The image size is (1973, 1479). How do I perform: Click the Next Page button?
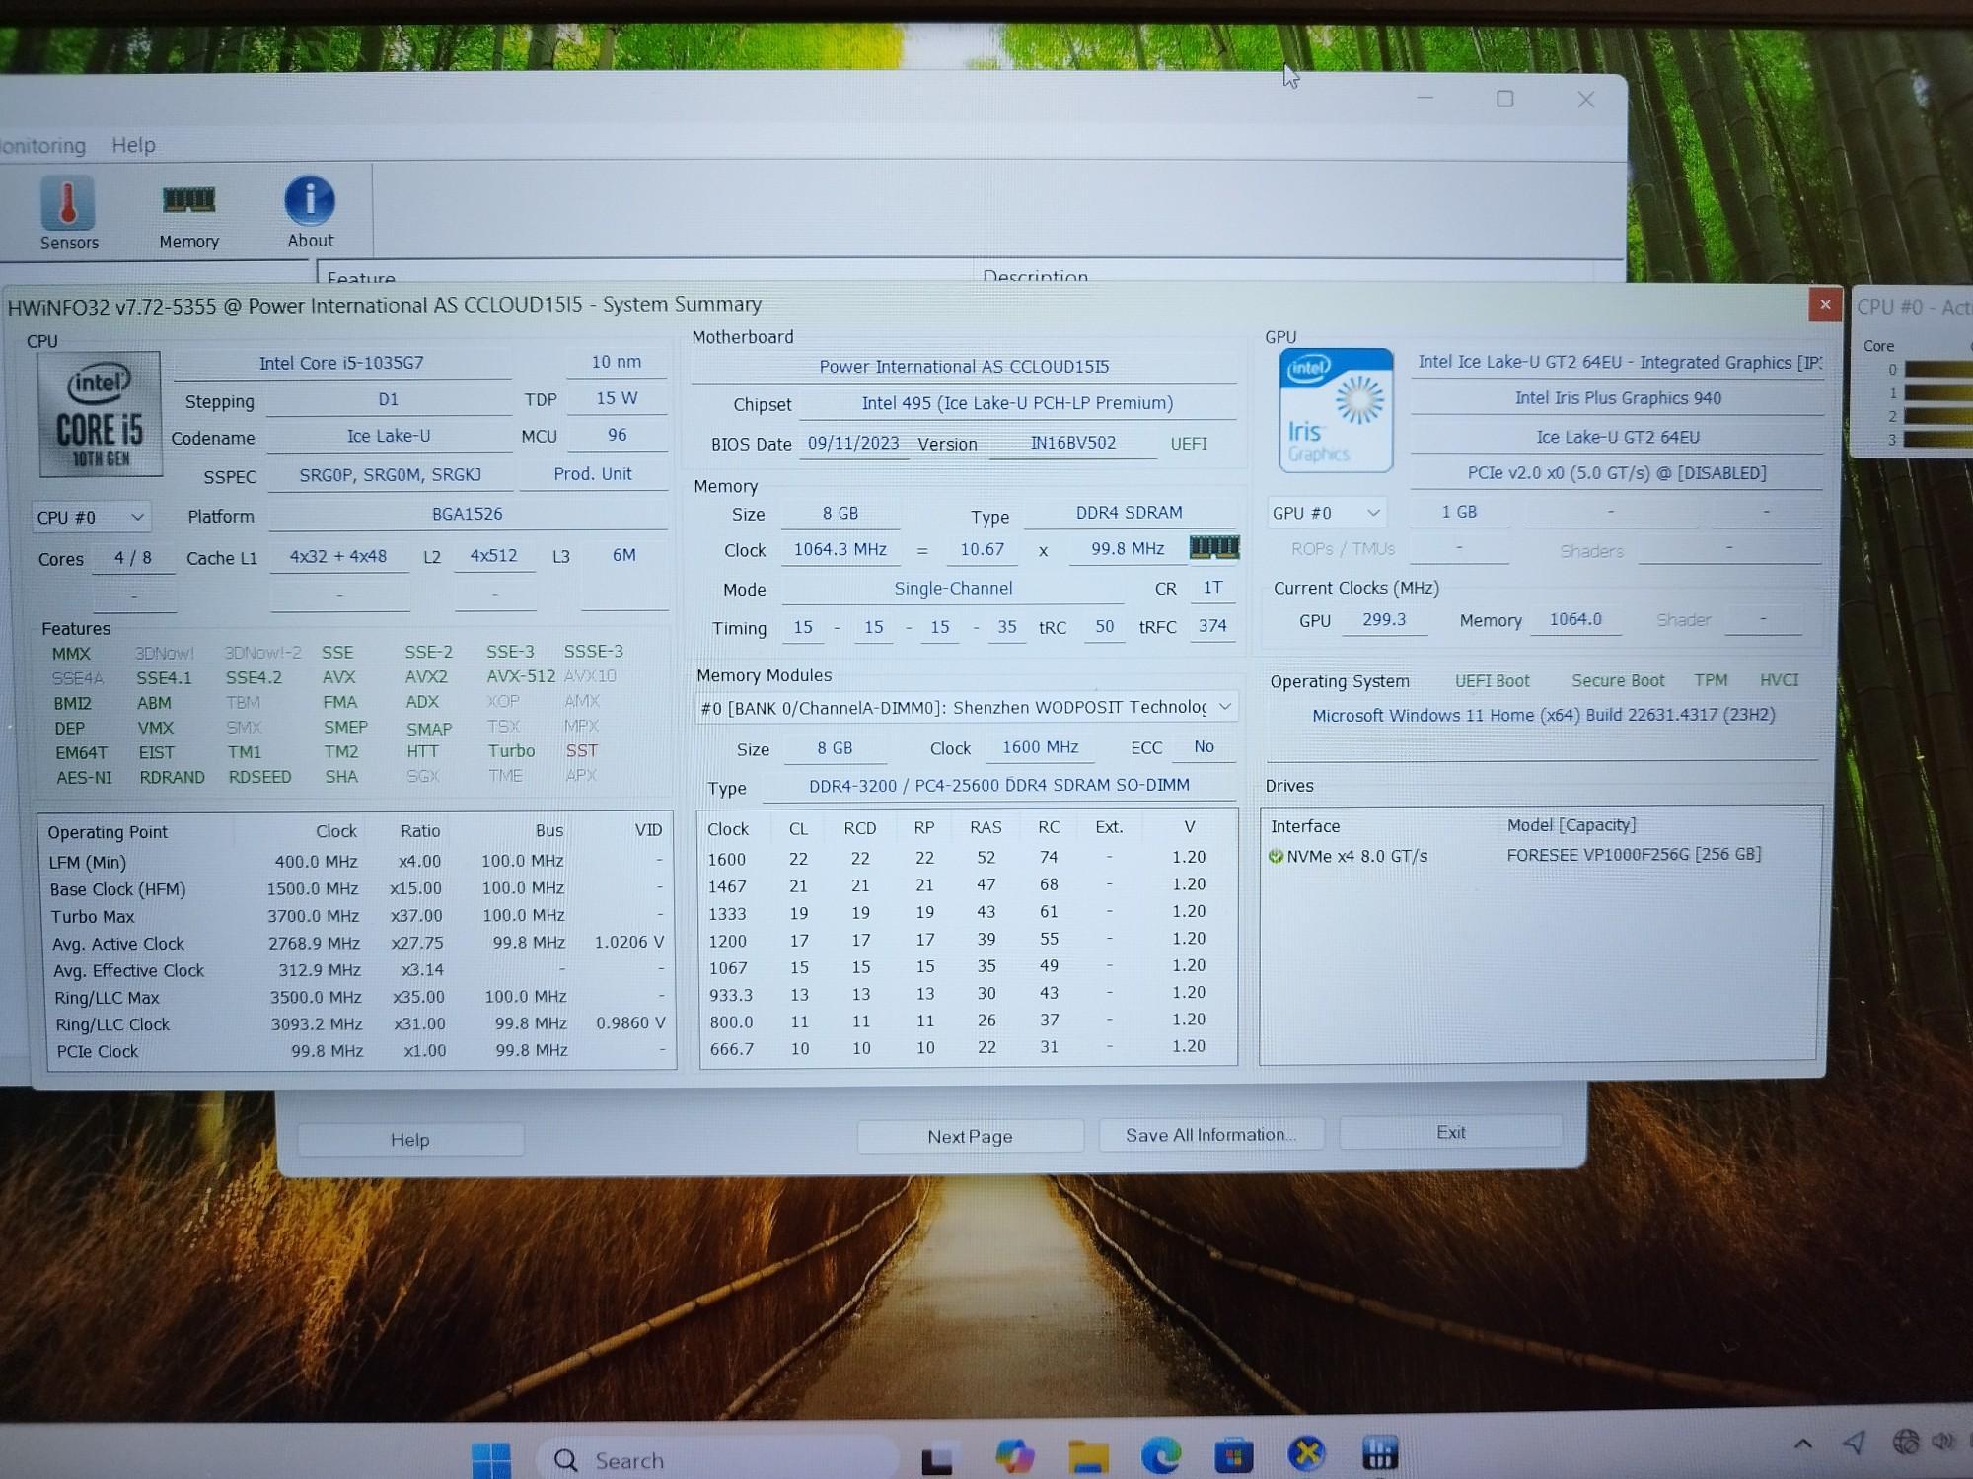tap(970, 1137)
